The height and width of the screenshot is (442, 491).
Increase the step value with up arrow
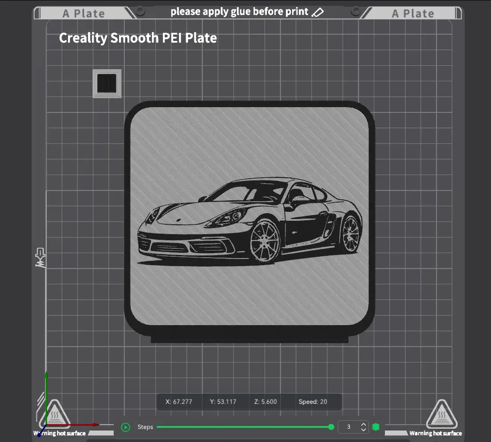tap(364, 424)
